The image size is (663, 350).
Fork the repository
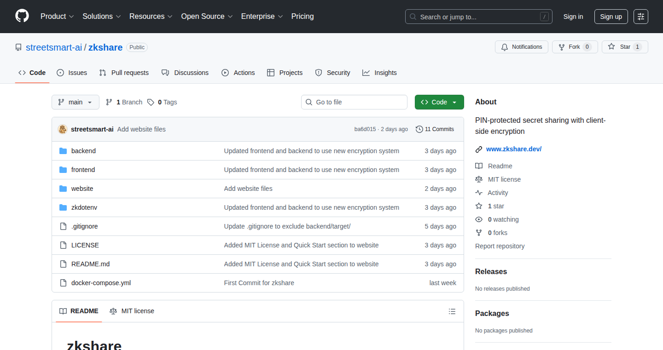575,47
